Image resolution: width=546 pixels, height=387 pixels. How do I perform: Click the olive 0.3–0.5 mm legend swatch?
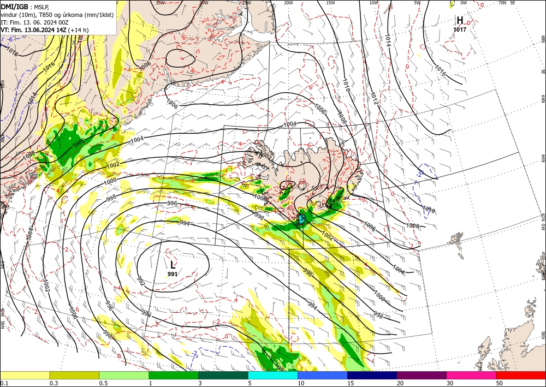74,375
